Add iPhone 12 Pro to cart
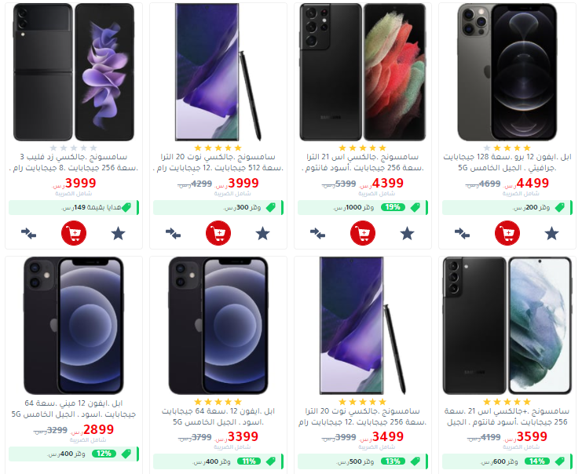Viewport: 582px width, 474px height. pyautogui.click(x=507, y=233)
